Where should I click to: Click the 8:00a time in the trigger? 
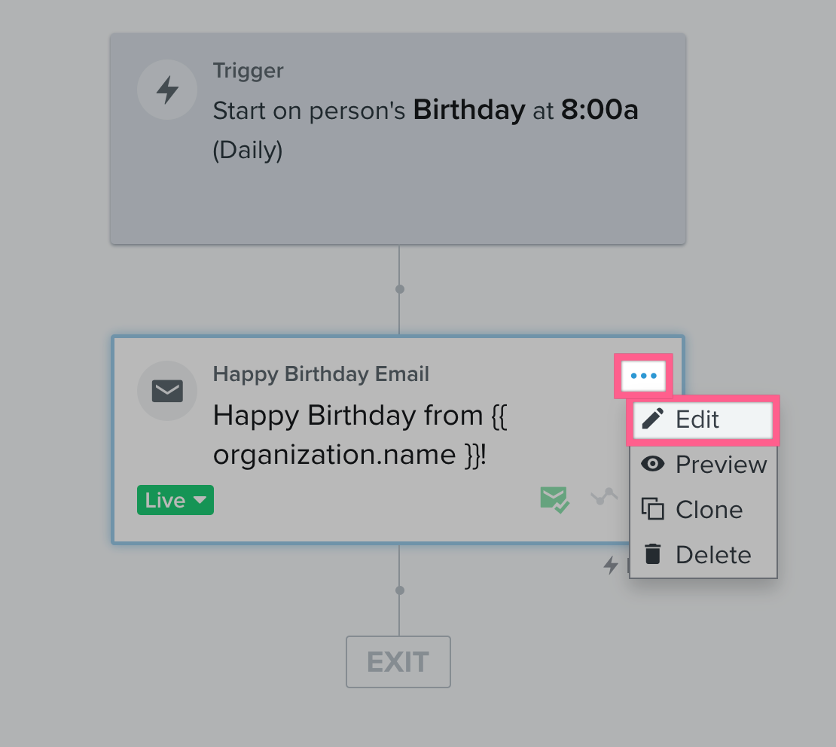click(600, 111)
